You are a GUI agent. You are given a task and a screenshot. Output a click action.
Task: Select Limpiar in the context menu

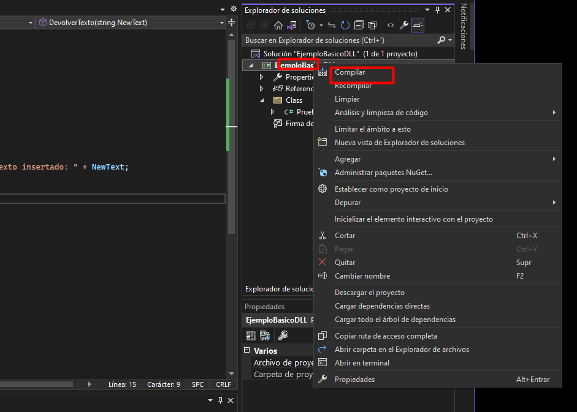(346, 99)
